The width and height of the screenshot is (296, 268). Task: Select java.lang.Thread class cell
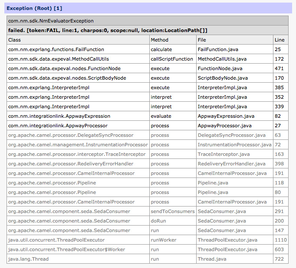point(78,259)
